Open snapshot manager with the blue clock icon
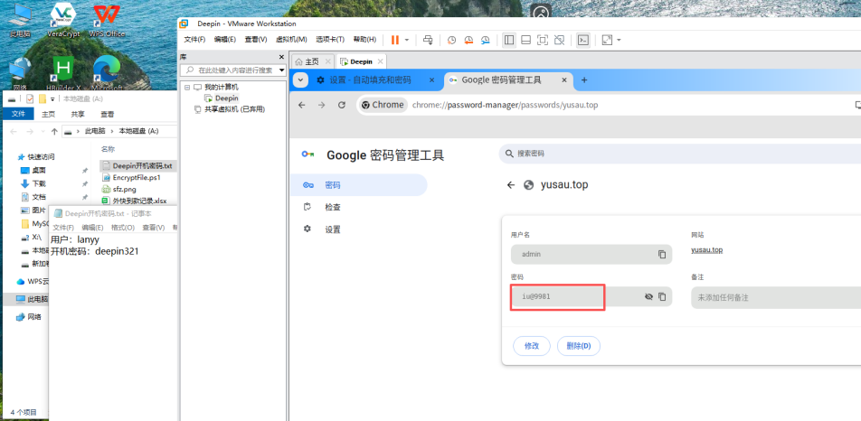861x421 pixels. click(486, 40)
